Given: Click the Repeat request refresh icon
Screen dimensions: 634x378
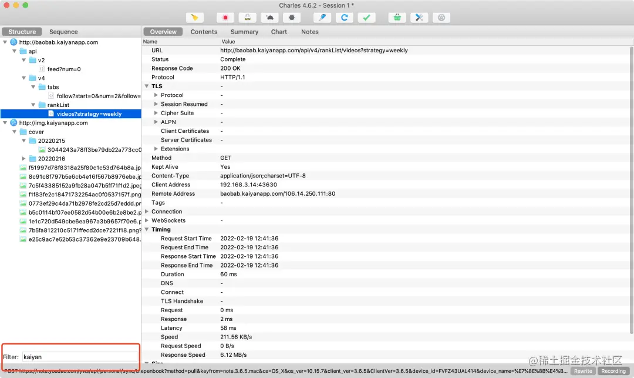Looking at the screenshot, I should coord(345,18).
